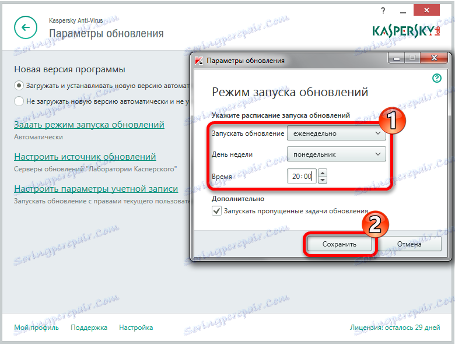This screenshot has width=455, height=345.
Task: Close the main Kaspersky window
Action: [426, 10]
